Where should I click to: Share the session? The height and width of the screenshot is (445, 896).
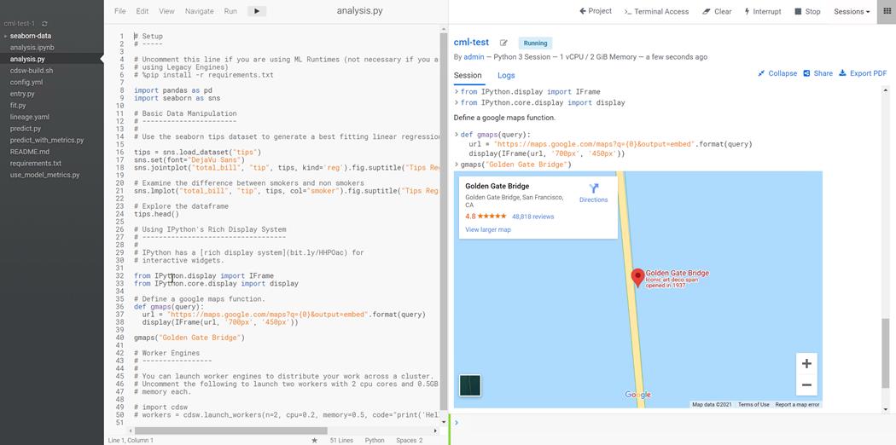pos(817,73)
